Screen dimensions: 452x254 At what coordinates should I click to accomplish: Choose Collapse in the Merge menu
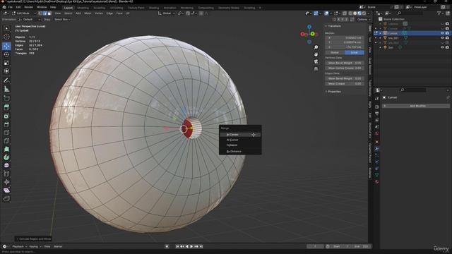click(x=240, y=145)
